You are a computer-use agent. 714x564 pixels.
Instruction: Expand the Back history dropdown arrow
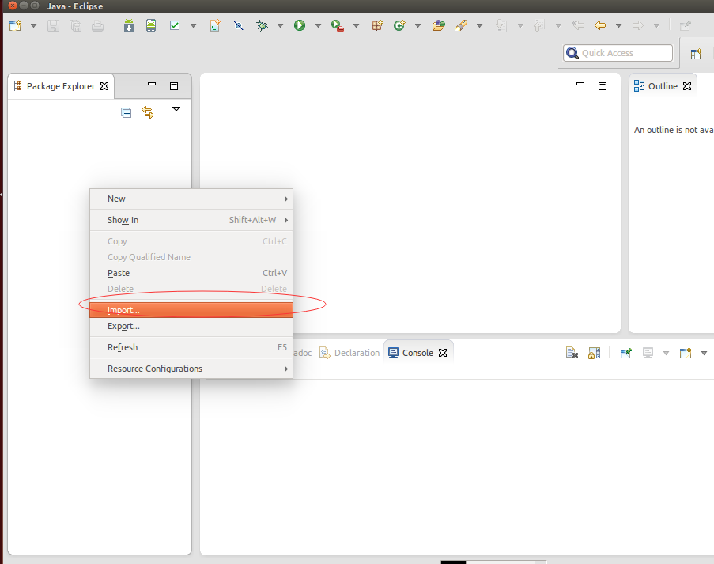coord(619,26)
